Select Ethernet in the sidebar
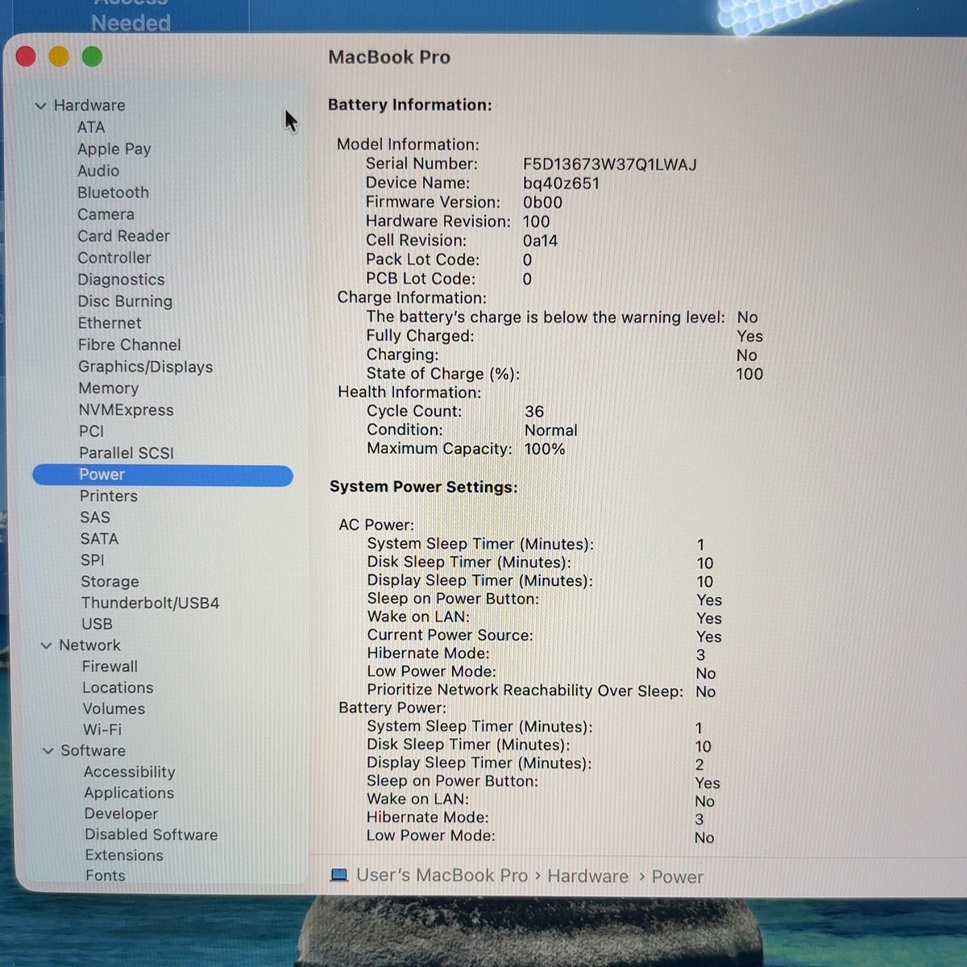Image resolution: width=967 pixels, height=967 pixels. pyautogui.click(x=110, y=323)
